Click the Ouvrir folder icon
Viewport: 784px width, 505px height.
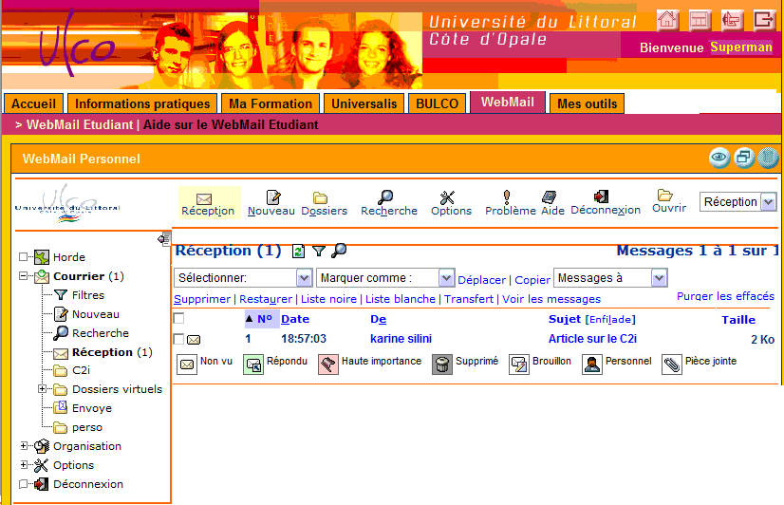[664, 195]
